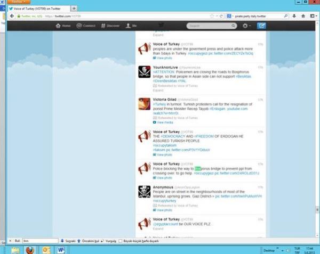Click the find-next (Sonraki) arrow button
320x254 pixels.
pyautogui.click(x=70, y=240)
